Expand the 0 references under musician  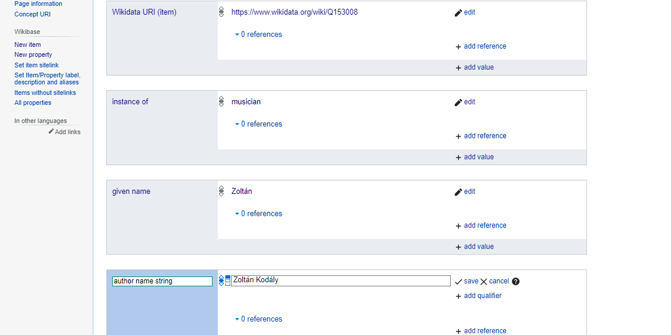point(258,124)
